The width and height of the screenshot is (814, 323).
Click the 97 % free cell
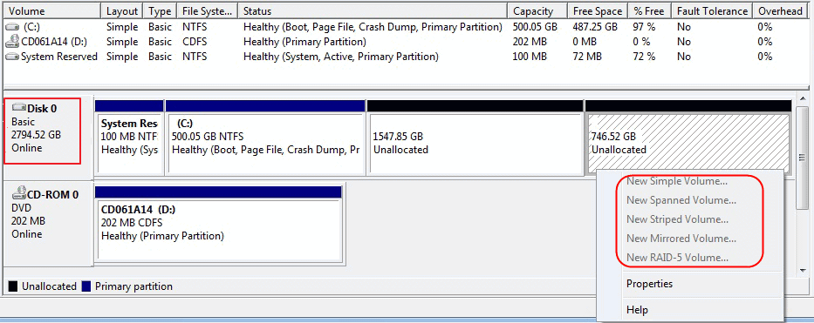tap(644, 27)
